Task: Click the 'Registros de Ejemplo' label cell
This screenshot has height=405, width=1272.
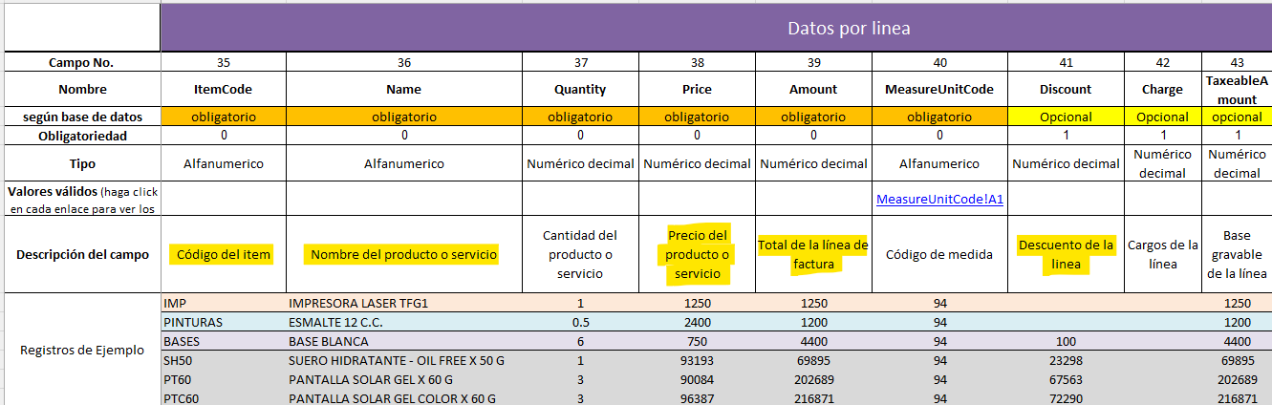Action: (x=82, y=350)
